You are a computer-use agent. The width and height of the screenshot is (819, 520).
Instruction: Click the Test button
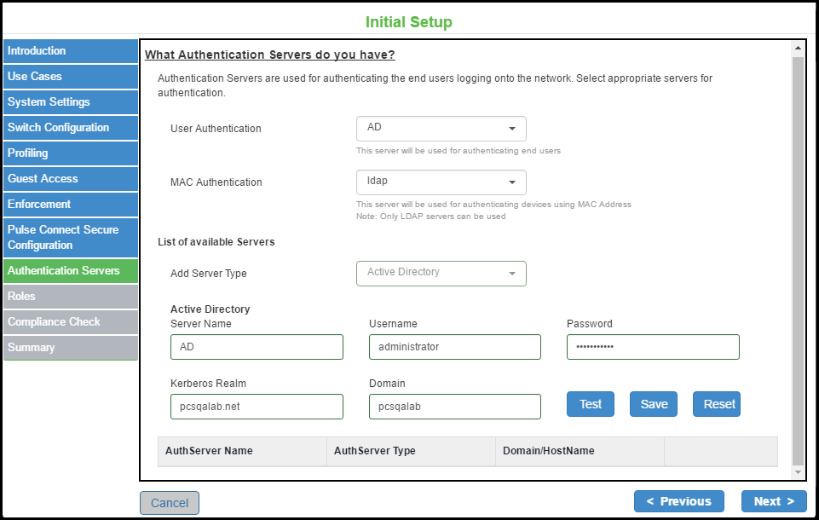(591, 404)
